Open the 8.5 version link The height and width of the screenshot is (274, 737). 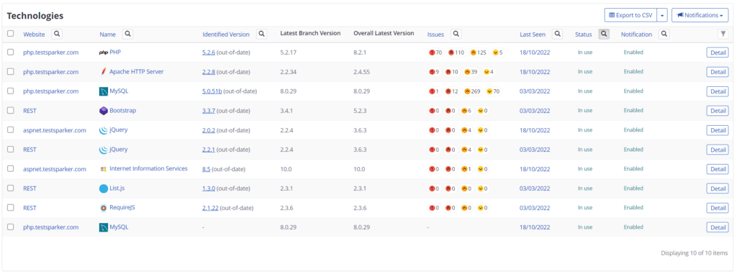(x=207, y=169)
